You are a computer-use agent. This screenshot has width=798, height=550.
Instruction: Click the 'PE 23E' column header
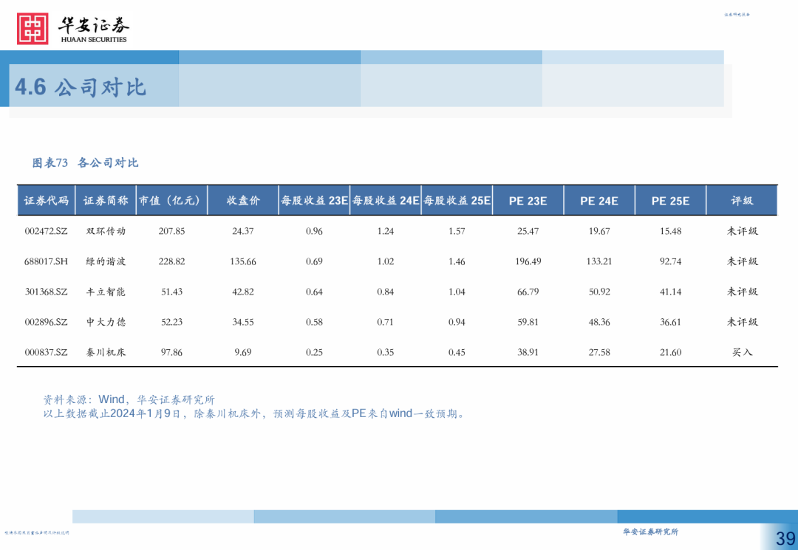pos(528,200)
